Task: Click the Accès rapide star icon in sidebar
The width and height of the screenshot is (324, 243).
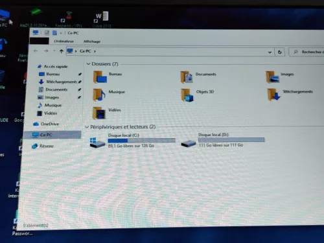Action: [40, 67]
